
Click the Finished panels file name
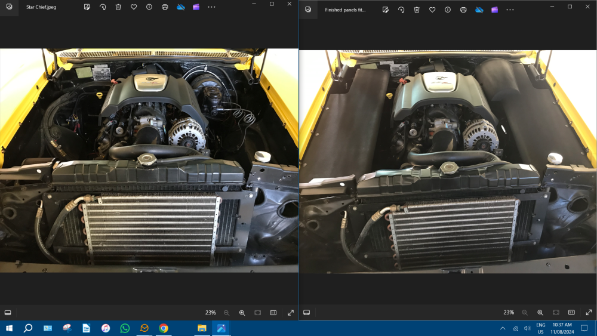coord(345,10)
